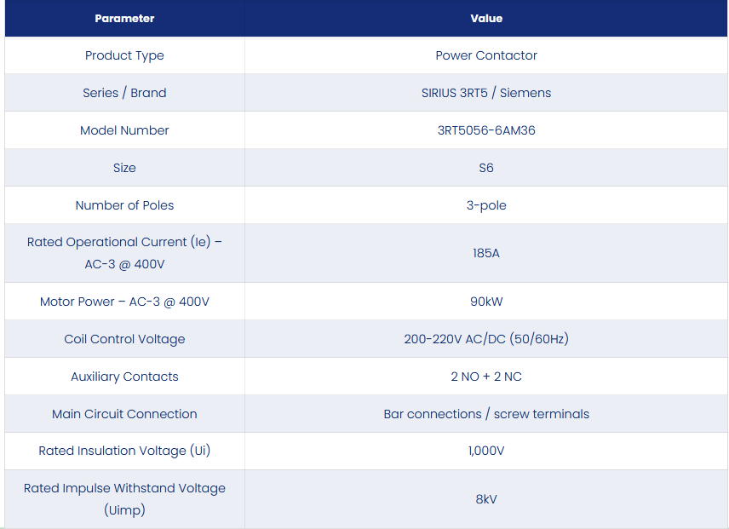Click the "Size" parameter cell
This screenshot has height=529, width=729.
pyautogui.click(x=124, y=168)
